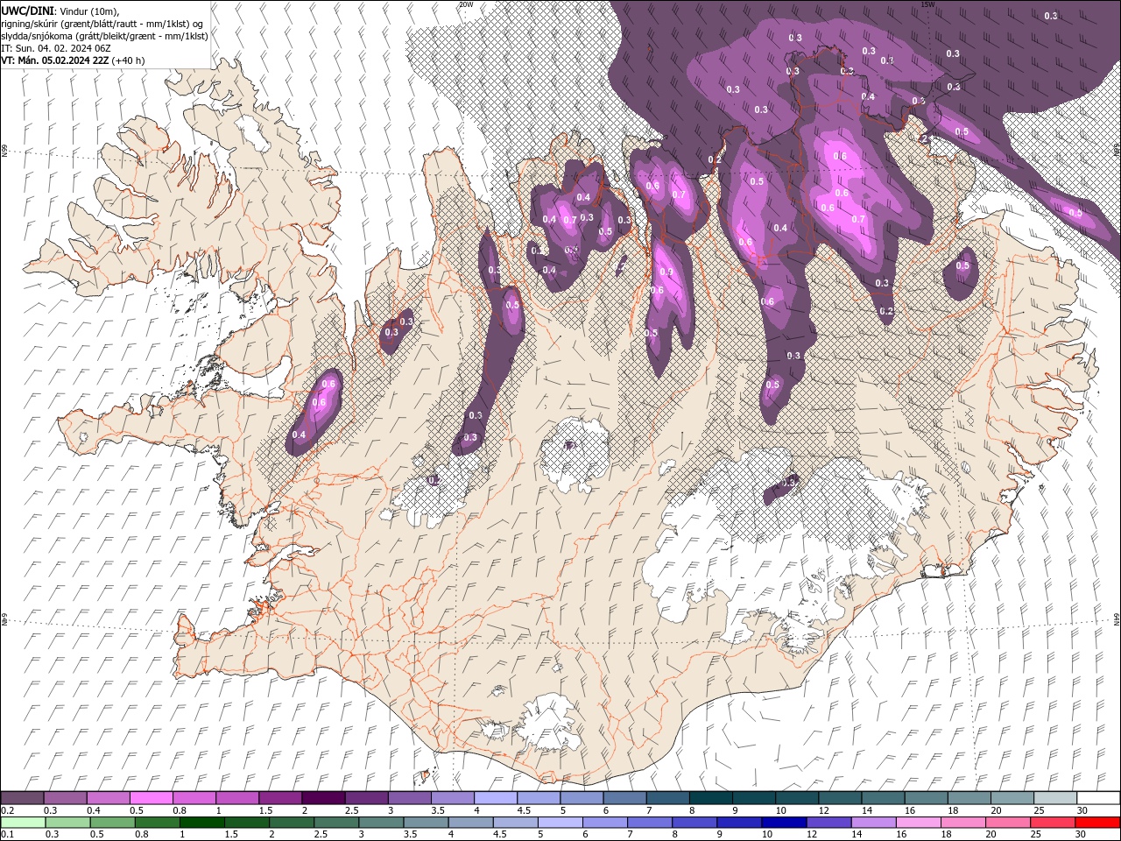Image resolution: width=1121 pixels, height=841 pixels.
Task: Click the darkest green 1 swatch, lower scale
Action: tap(201, 823)
